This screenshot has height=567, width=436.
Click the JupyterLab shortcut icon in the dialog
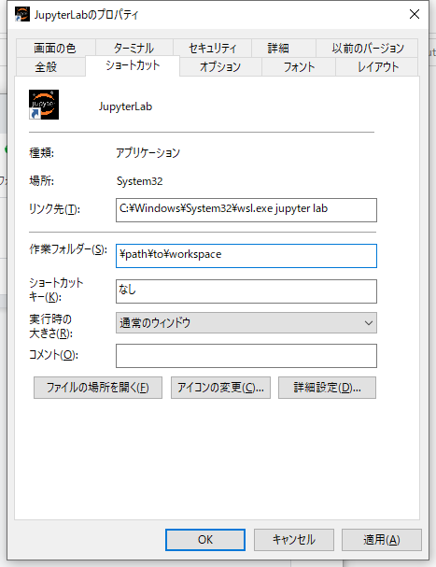44,105
